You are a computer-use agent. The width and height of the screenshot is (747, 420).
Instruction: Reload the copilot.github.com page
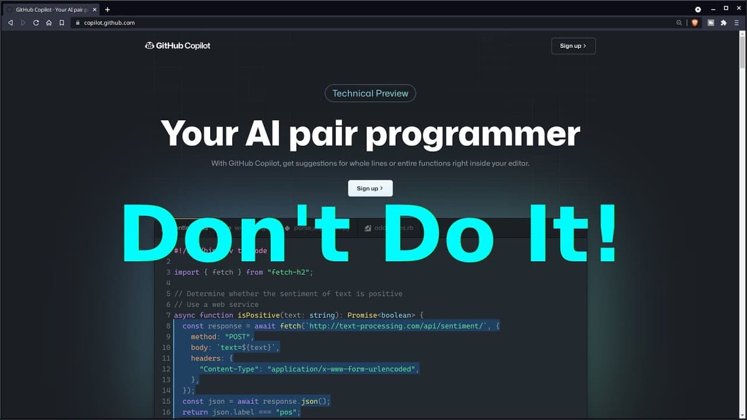pos(36,23)
